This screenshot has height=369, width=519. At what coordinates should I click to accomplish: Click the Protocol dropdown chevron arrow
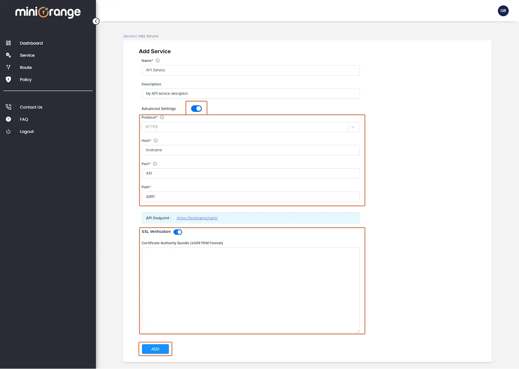point(353,127)
